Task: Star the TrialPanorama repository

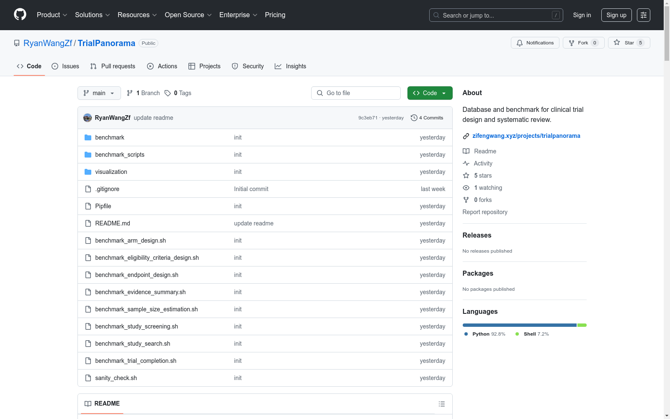Action: point(629,43)
